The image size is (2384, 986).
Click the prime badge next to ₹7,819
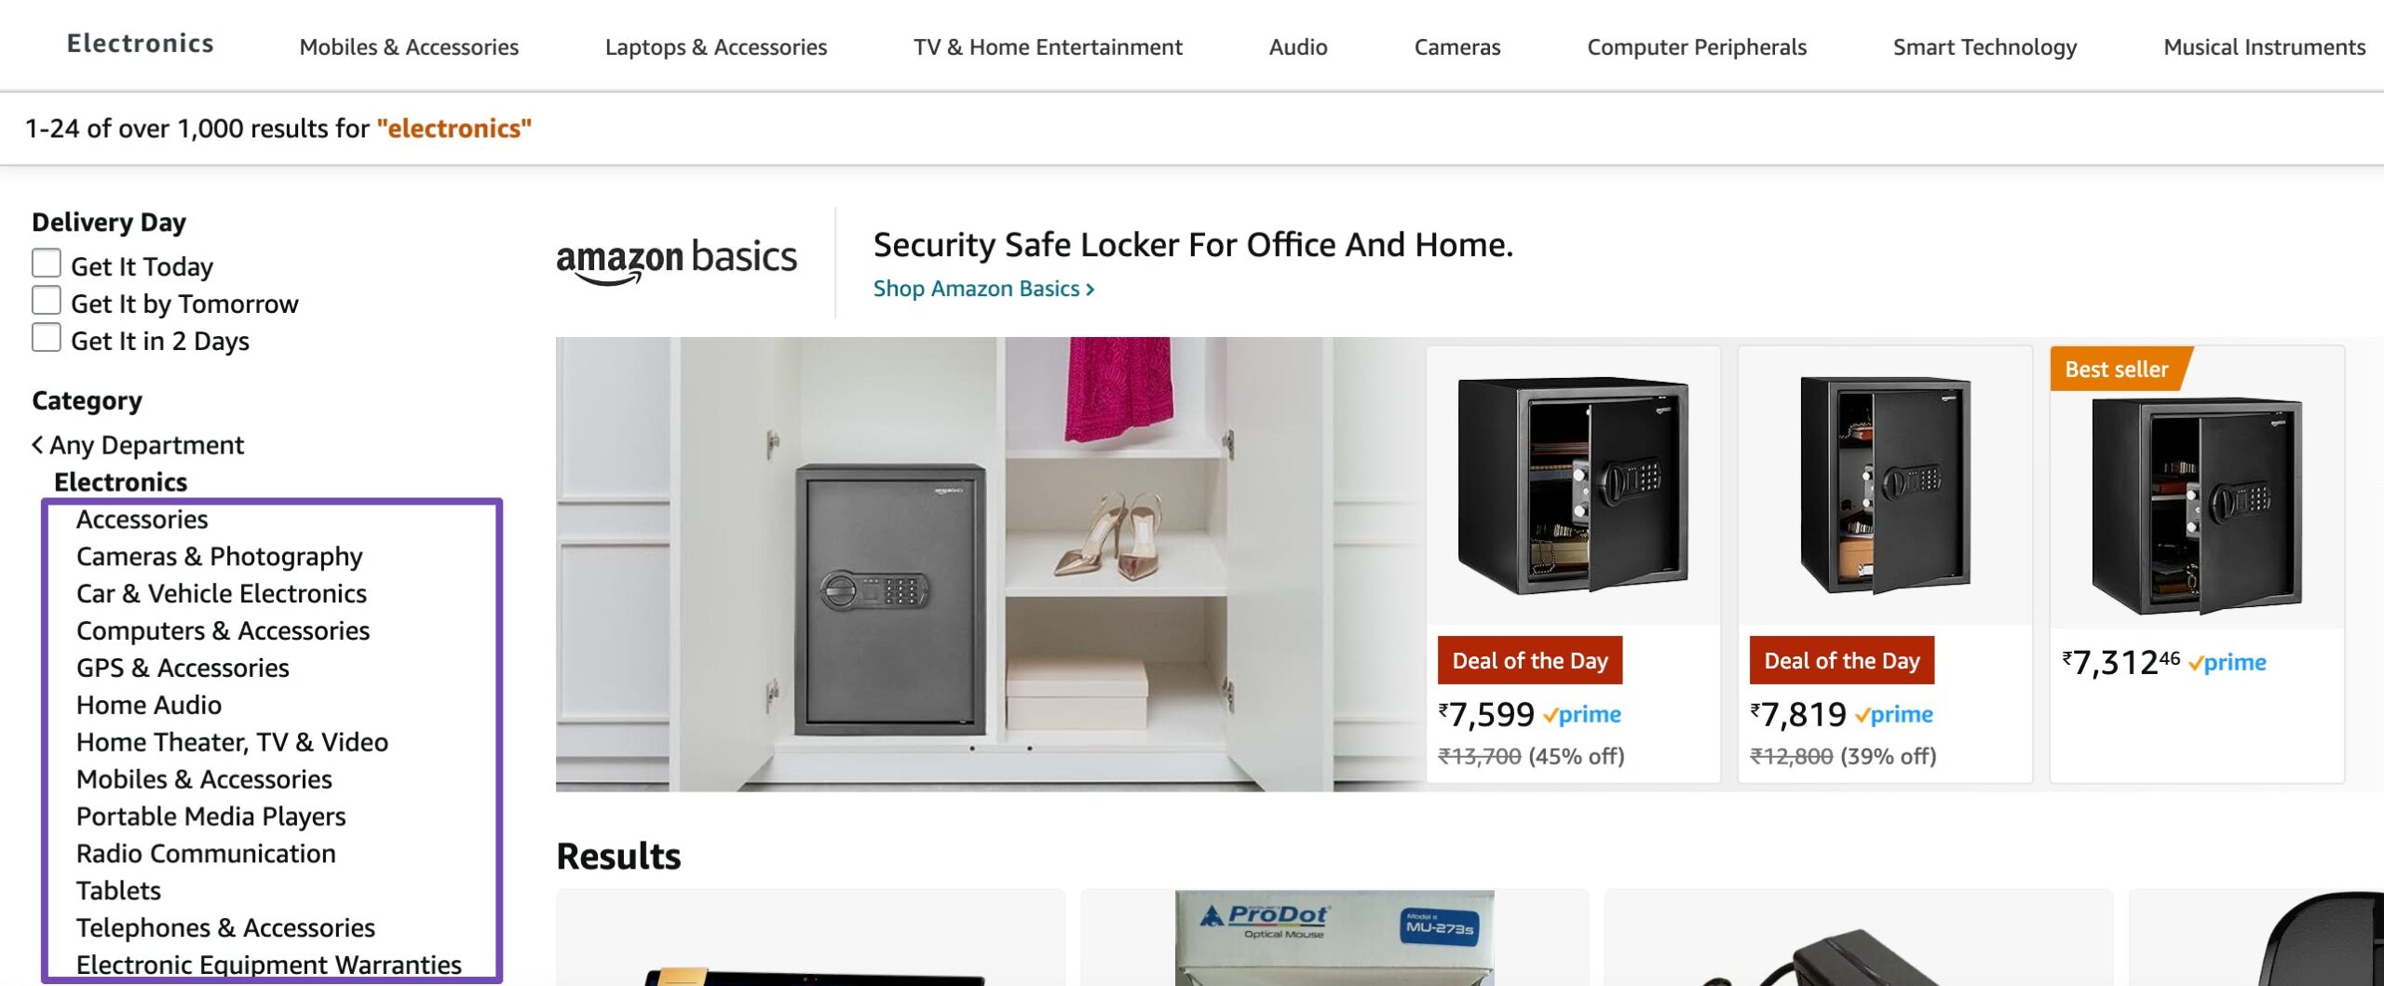[x=1894, y=714]
